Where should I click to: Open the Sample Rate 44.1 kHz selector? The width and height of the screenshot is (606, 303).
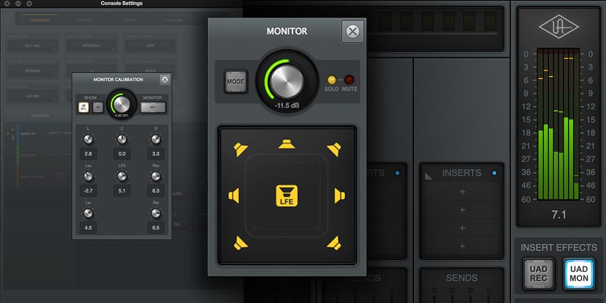point(32,46)
